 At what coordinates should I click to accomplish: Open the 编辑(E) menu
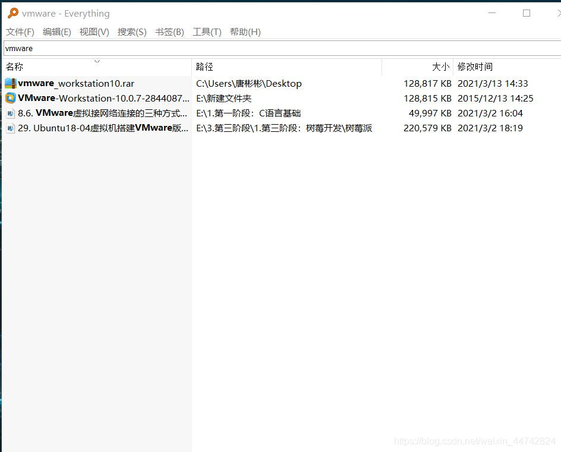(57, 32)
